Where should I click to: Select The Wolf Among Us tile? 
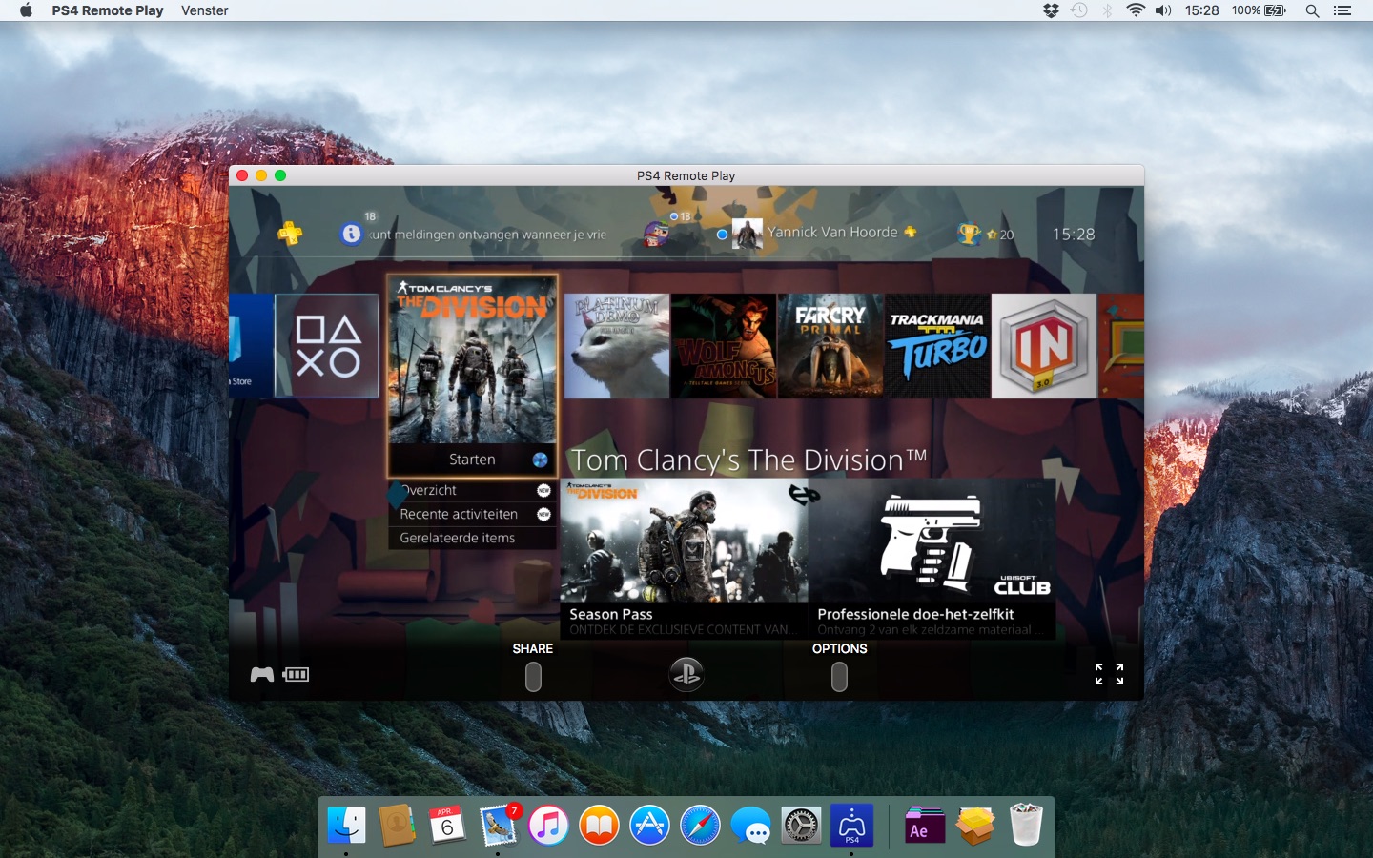click(x=724, y=345)
